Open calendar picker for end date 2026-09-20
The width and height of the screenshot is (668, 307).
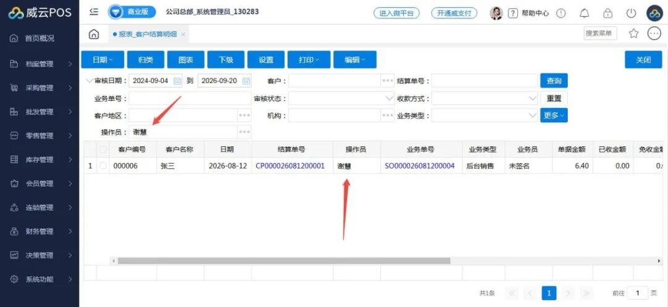tap(246, 81)
